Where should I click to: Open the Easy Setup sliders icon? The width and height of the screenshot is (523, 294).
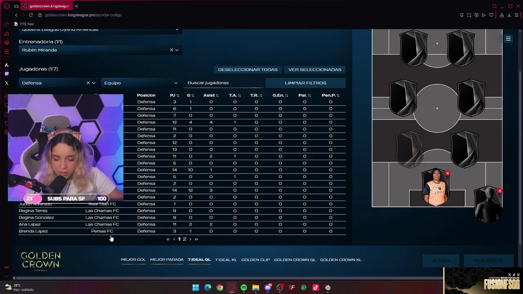(517, 15)
